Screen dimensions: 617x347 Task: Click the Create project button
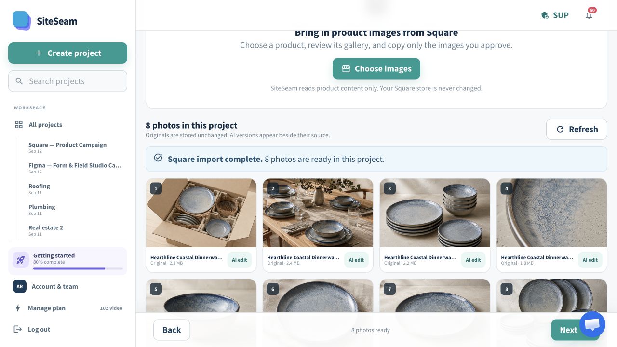pos(67,53)
